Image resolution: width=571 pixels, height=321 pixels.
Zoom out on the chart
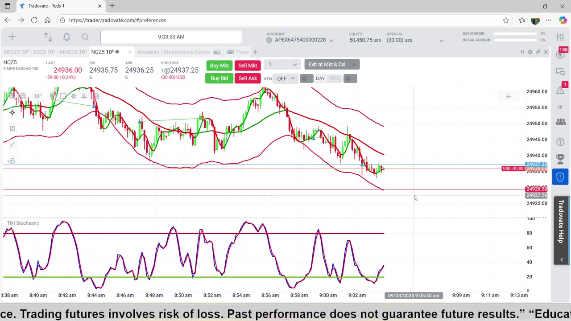tap(23, 96)
